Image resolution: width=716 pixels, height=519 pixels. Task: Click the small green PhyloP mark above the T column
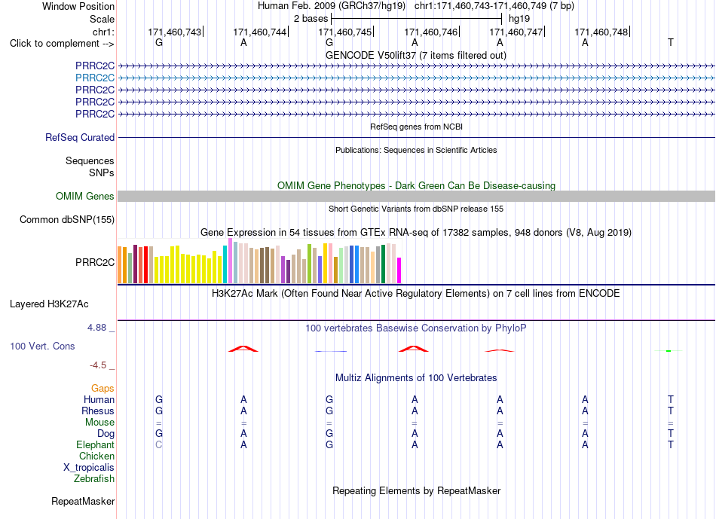point(669,350)
